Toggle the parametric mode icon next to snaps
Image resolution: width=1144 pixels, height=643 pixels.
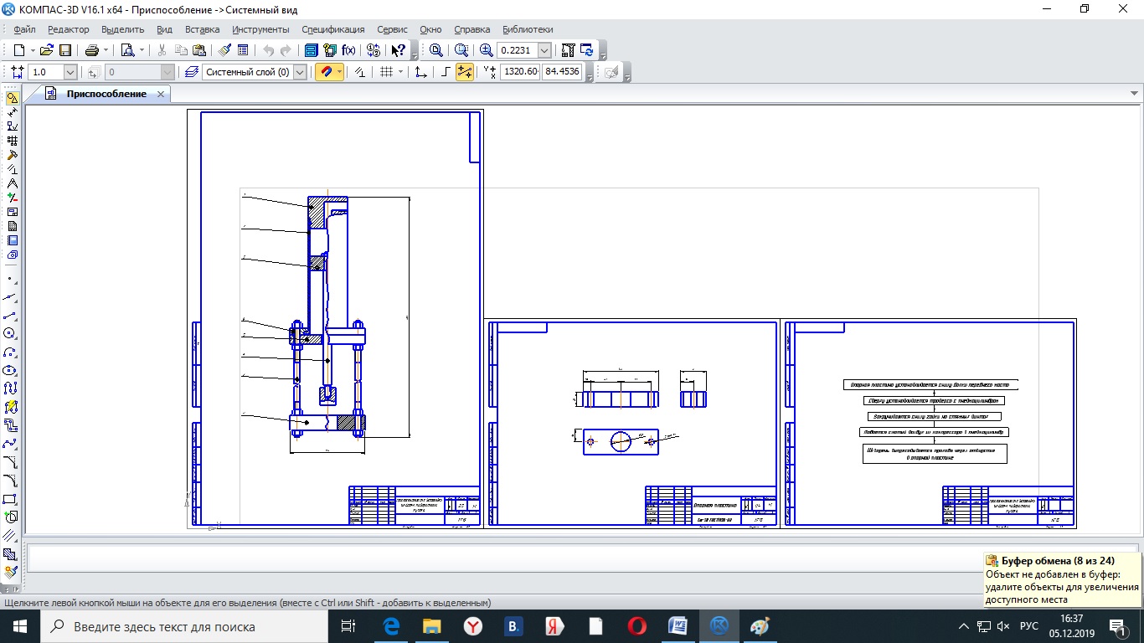(x=360, y=72)
